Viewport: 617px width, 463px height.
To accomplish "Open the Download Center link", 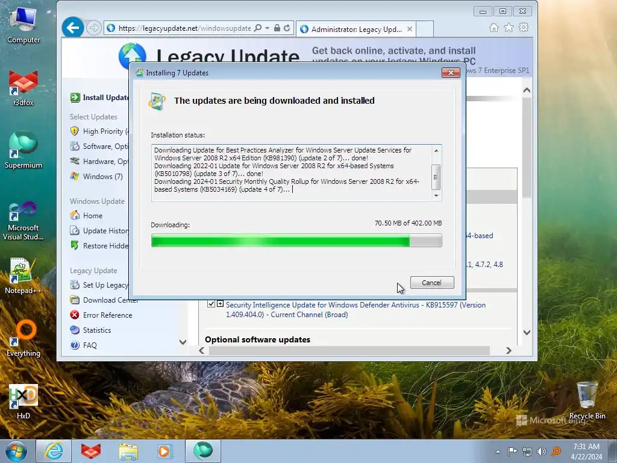I will point(110,300).
